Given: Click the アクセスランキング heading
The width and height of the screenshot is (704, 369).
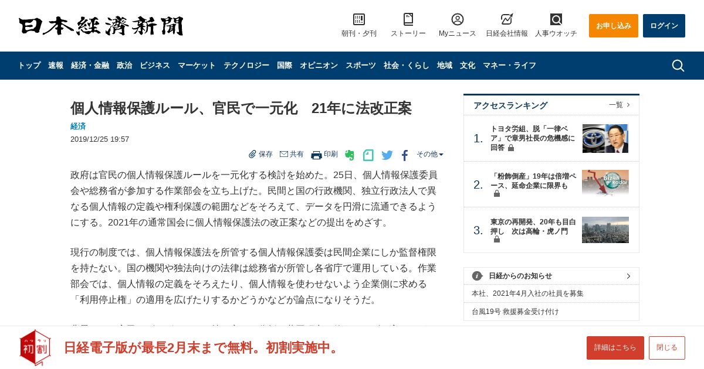Looking at the screenshot, I should coord(510,105).
